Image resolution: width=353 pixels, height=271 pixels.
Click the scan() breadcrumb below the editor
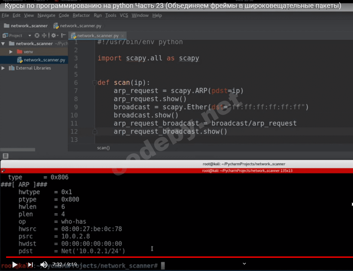tap(103, 148)
